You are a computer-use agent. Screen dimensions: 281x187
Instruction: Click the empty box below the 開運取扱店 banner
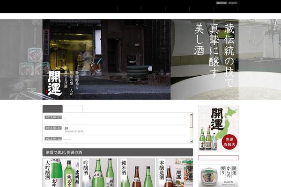218,158
